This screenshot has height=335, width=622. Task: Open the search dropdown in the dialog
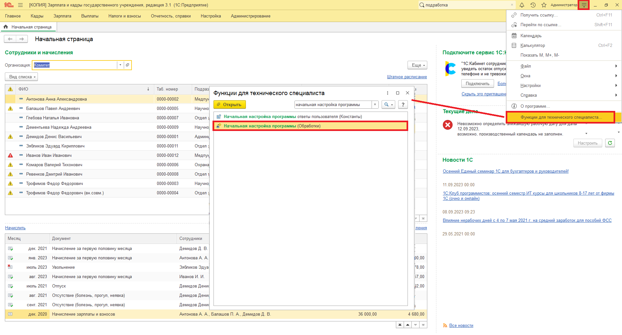pyautogui.click(x=388, y=104)
